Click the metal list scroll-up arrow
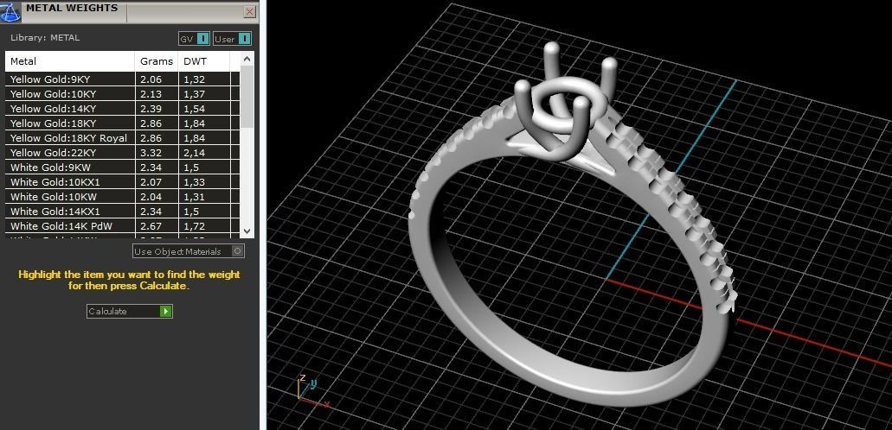892x430 pixels. click(x=247, y=59)
